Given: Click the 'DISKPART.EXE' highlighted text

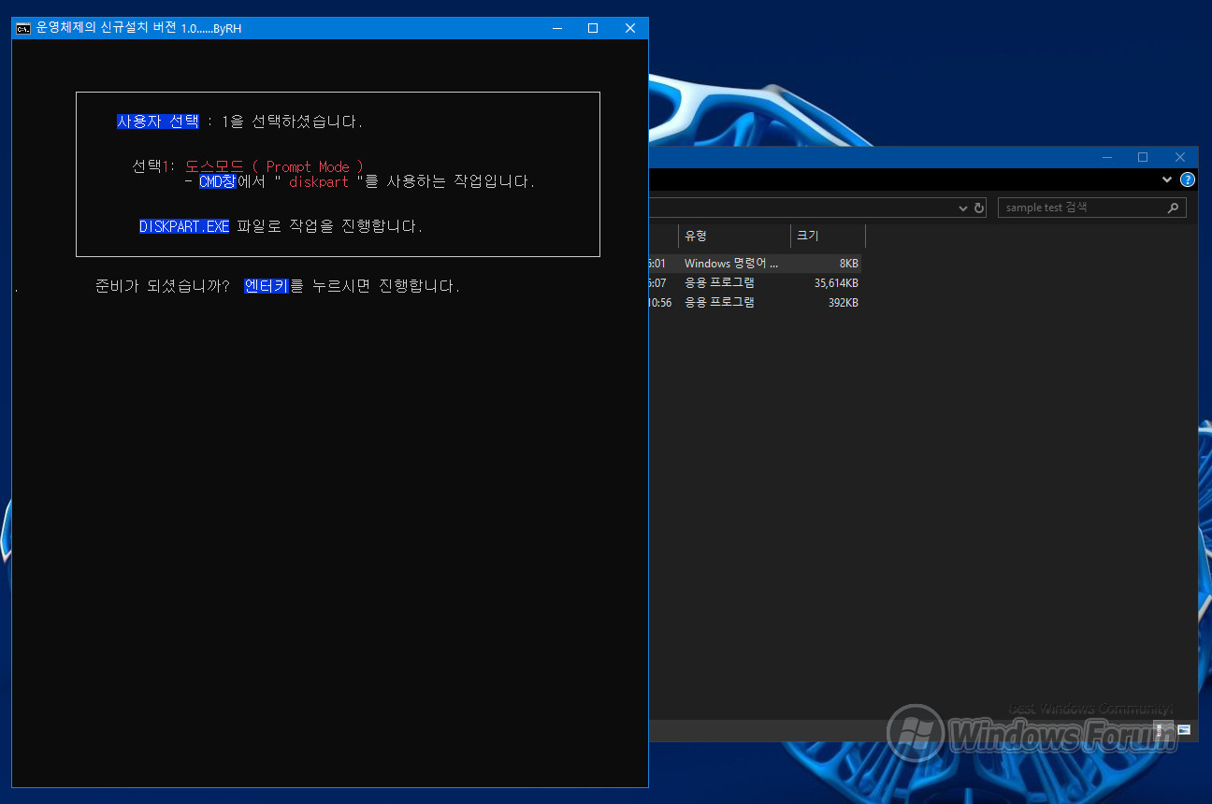Looking at the screenshot, I should point(184,226).
